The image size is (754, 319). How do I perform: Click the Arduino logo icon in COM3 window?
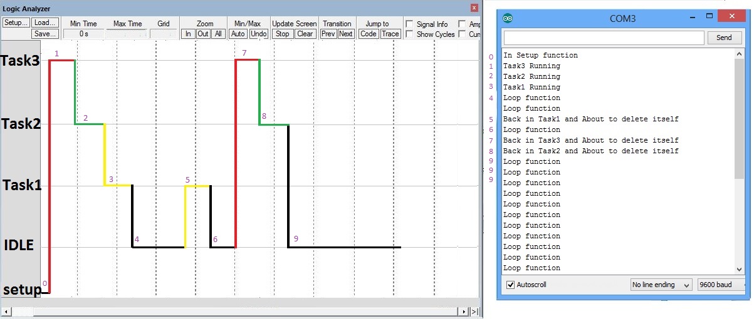pos(507,18)
